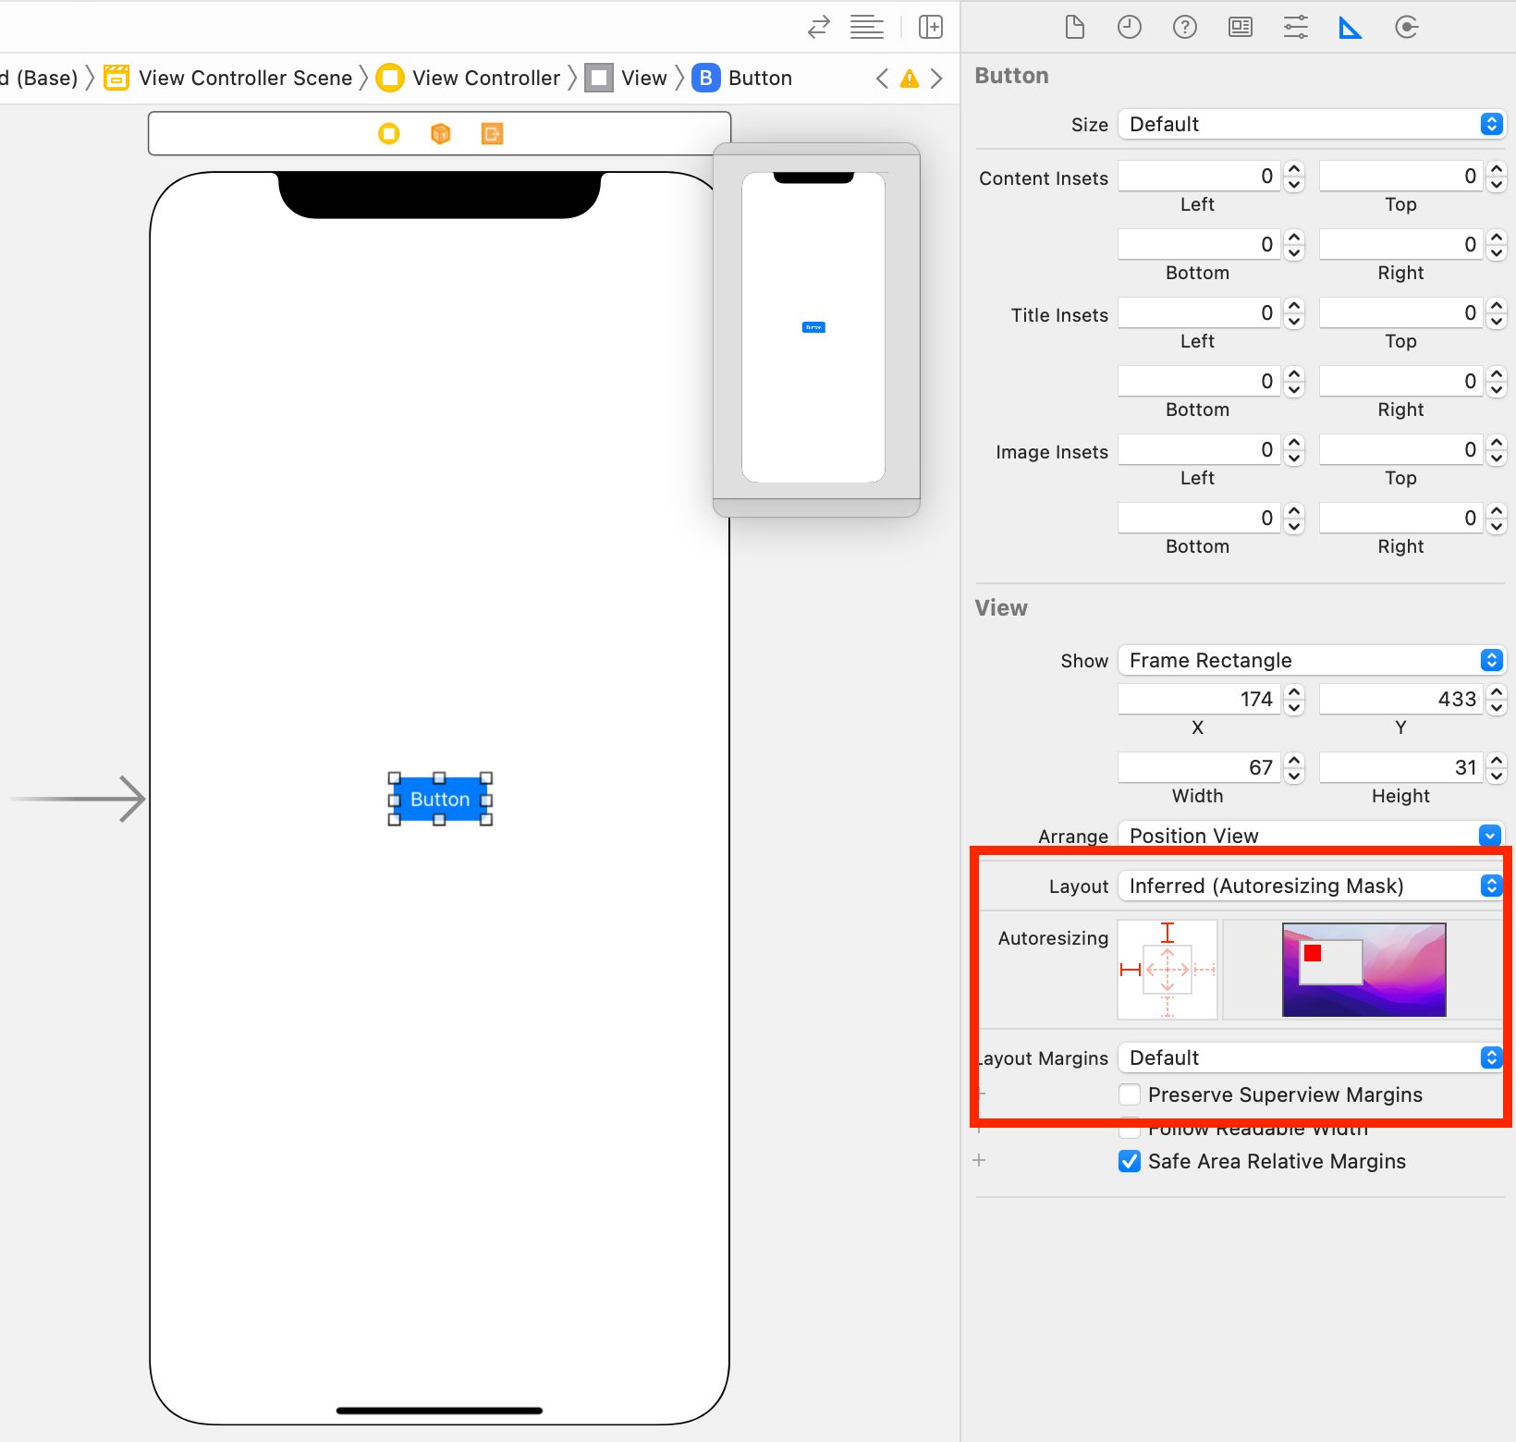Open the Size inspector ruler icon
The height and width of the screenshot is (1442, 1516).
point(1351,27)
